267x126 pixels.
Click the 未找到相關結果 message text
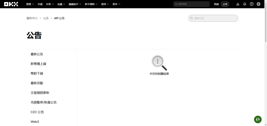pos(159,74)
